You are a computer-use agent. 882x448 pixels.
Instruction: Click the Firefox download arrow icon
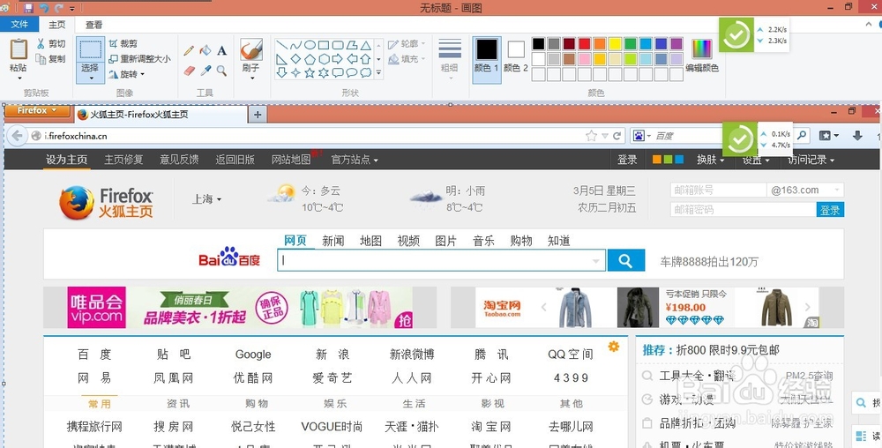coord(857,136)
